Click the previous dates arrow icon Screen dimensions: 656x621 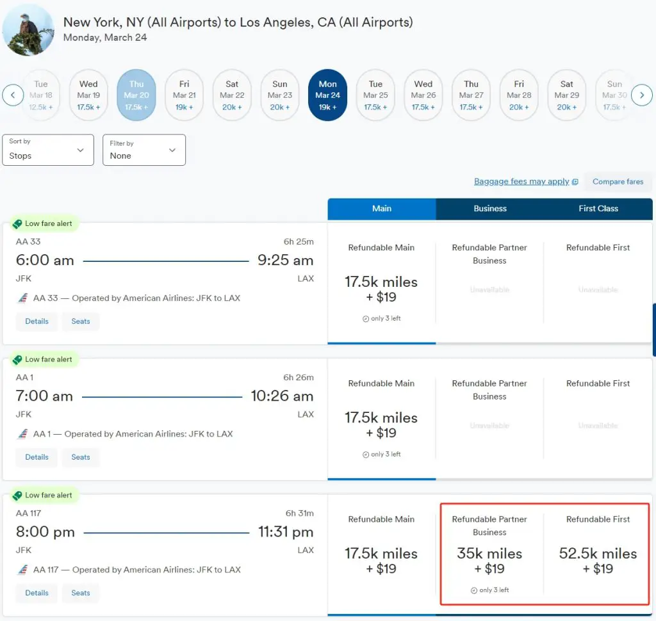(13, 95)
